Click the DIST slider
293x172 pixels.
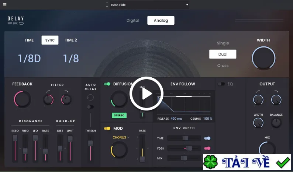tap(60, 148)
